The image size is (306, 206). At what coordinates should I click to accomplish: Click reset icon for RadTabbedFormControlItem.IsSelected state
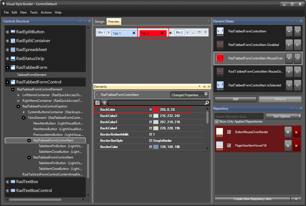(x=297, y=85)
